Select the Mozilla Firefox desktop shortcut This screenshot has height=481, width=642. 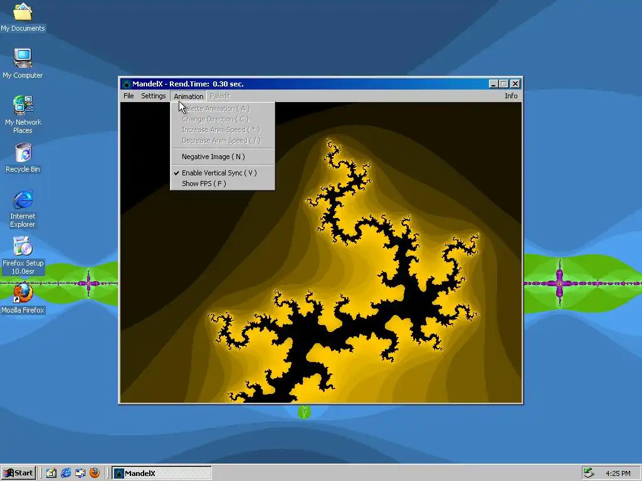(23, 298)
